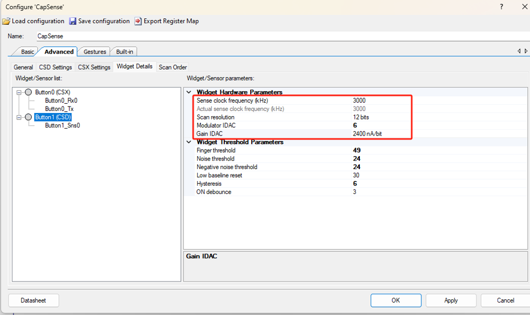
Task: Click the Export Register Map icon
Action: (138, 21)
